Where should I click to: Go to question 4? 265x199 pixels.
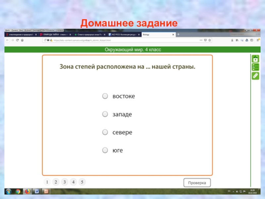pyautogui.click(x=73, y=182)
